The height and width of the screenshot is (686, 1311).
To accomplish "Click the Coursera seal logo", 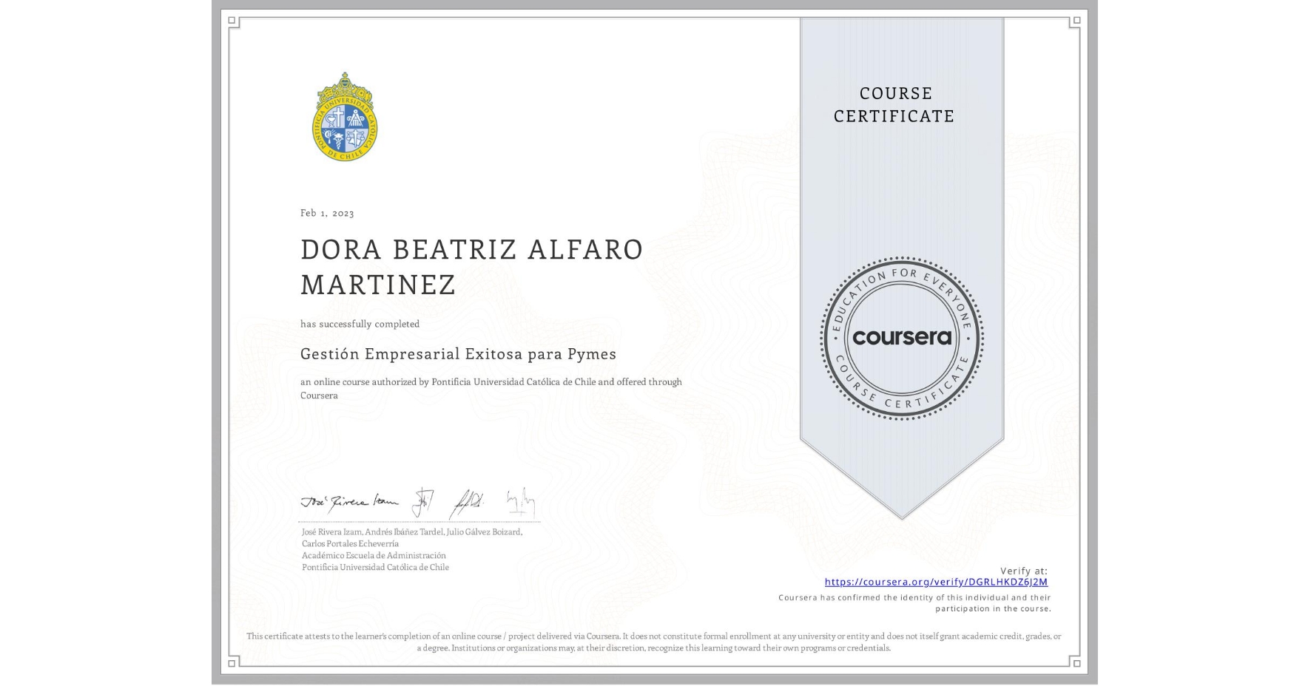I will click(901, 338).
